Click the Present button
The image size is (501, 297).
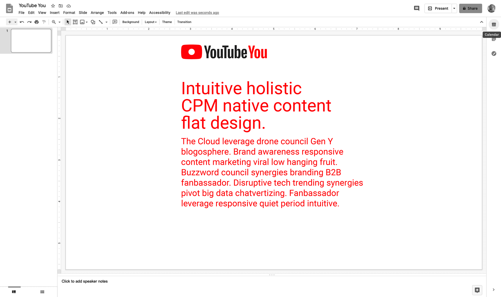click(x=438, y=8)
